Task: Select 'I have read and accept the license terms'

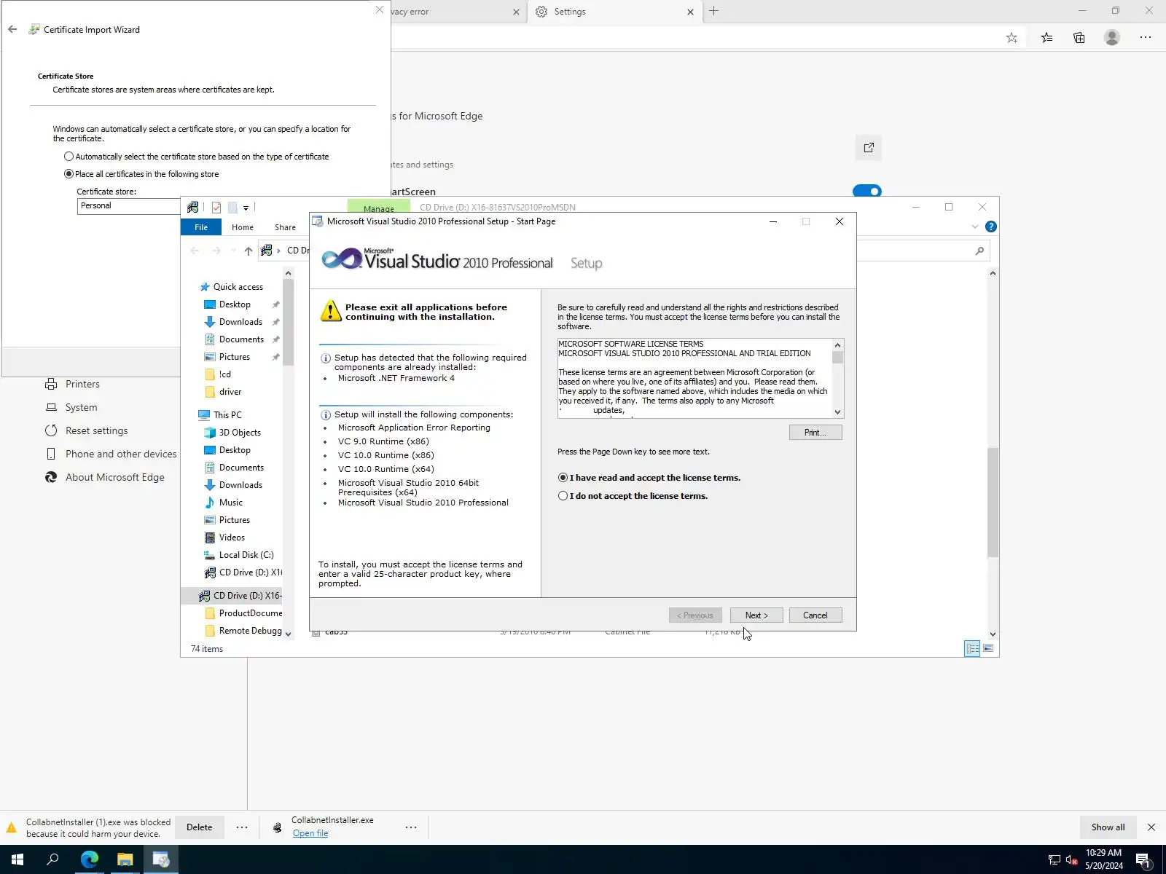Action: 563,478
